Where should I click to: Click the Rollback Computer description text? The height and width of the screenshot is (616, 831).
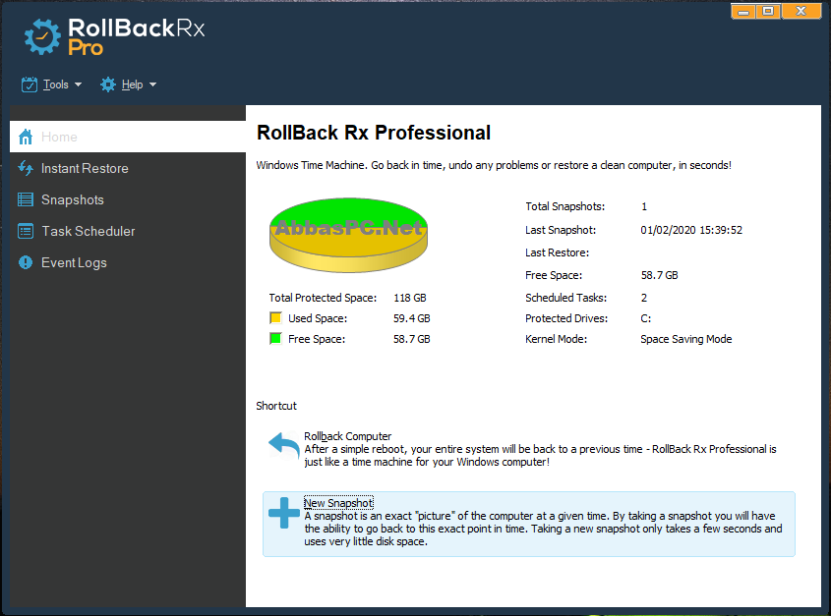[x=540, y=456]
